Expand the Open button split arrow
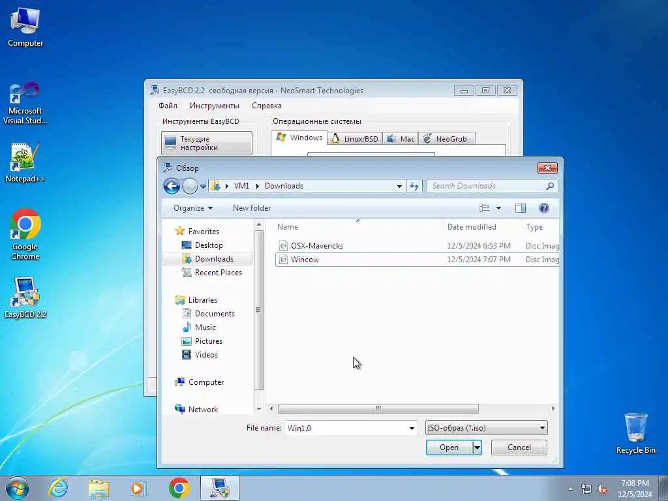Screen dimensions: 668x501 click(477, 448)
